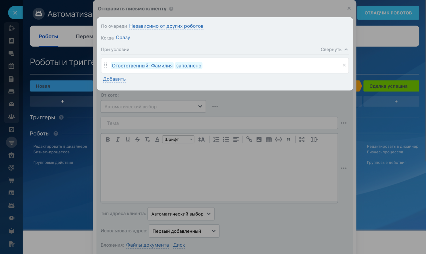The height and width of the screenshot is (254, 426).
Task: Insert a video into the message
Action: pos(314,140)
